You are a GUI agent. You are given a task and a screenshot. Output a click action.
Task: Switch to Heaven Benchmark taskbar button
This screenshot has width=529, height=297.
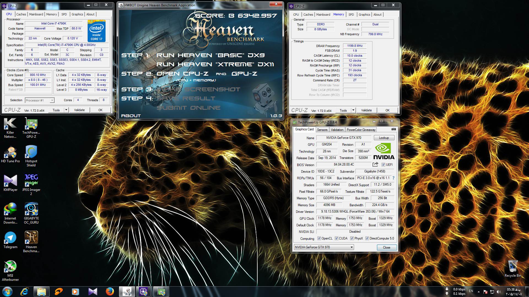127,291
